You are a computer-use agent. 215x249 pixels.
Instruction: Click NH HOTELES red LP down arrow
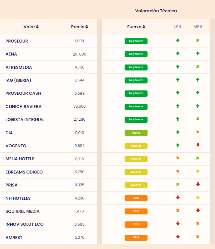(178, 197)
